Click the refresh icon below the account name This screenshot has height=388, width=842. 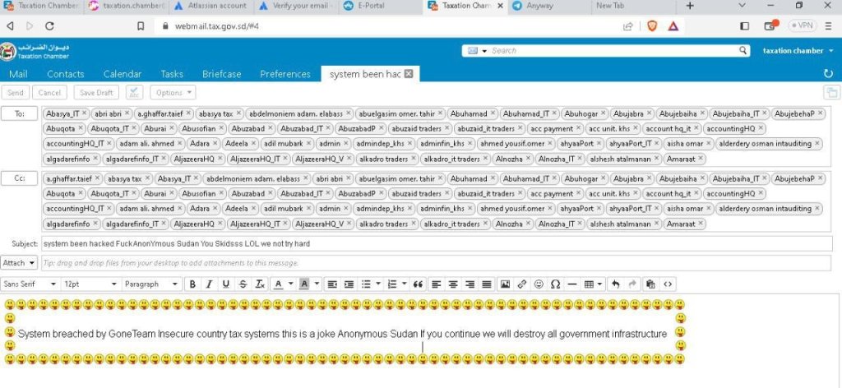(828, 74)
